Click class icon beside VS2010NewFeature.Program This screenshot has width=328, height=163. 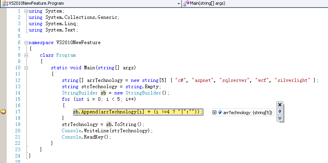click(x=5, y=3)
